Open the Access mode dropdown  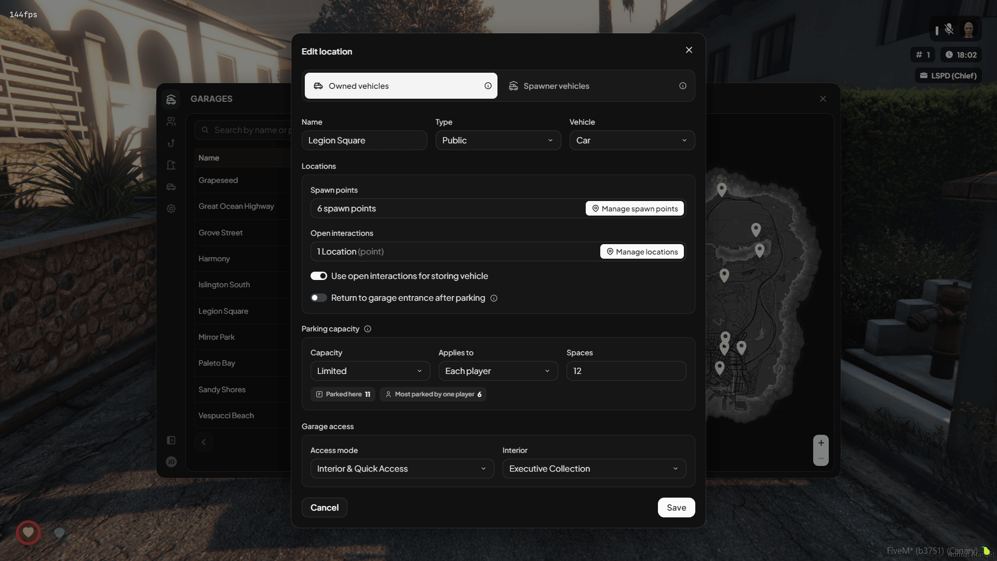pyautogui.click(x=402, y=469)
